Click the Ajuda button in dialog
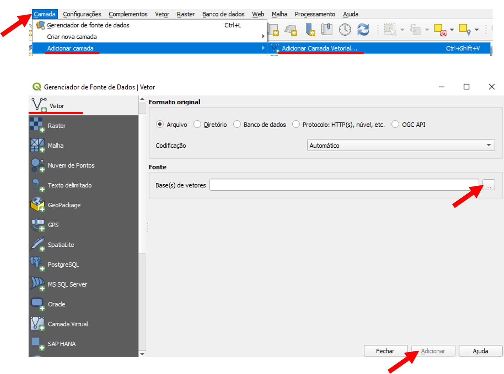 480,351
